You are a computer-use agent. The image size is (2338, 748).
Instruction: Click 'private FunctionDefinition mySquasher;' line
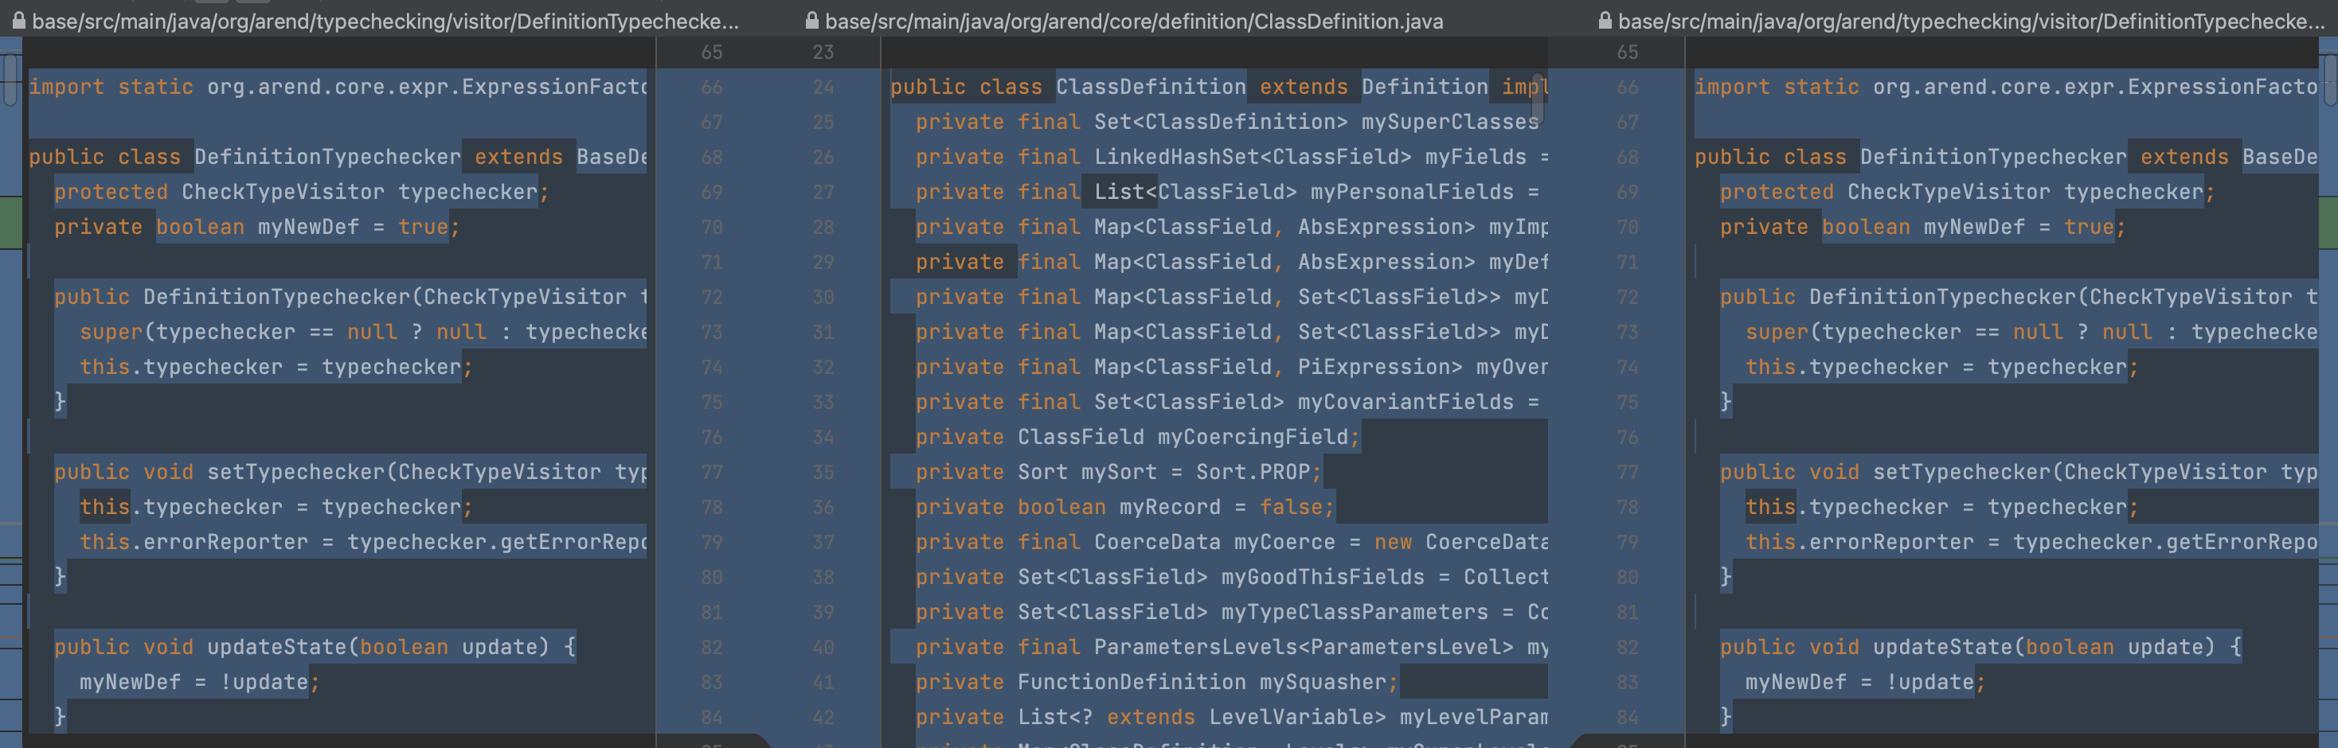click(x=1156, y=682)
